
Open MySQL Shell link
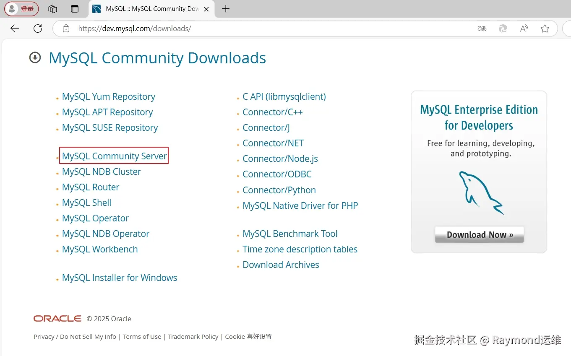pos(87,203)
